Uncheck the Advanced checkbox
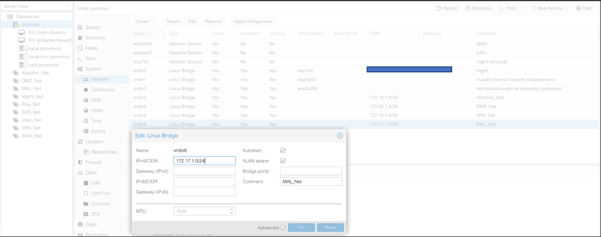 [283, 228]
